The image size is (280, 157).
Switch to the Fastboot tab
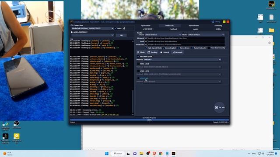coord(173,29)
